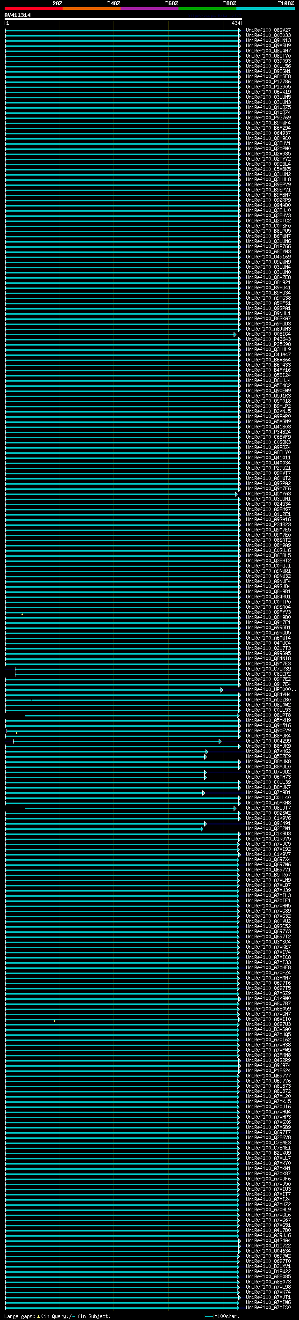The width and height of the screenshot is (299, 1320).
Task: Open the UniRef100_B2LXU9 entry
Action: (x=268, y=1153)
